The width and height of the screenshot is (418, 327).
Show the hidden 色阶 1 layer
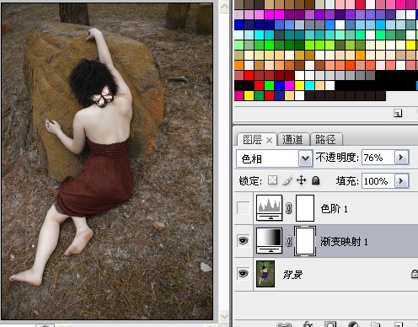click(x=244, y=208)
